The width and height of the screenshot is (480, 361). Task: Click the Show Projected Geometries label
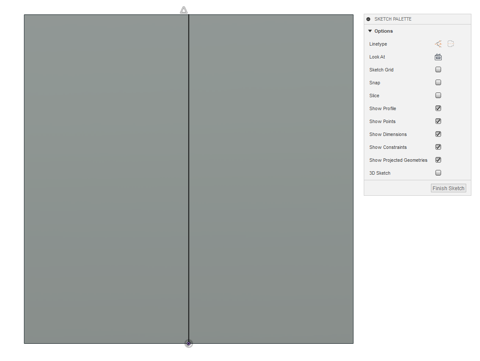(x=398, y=160)
